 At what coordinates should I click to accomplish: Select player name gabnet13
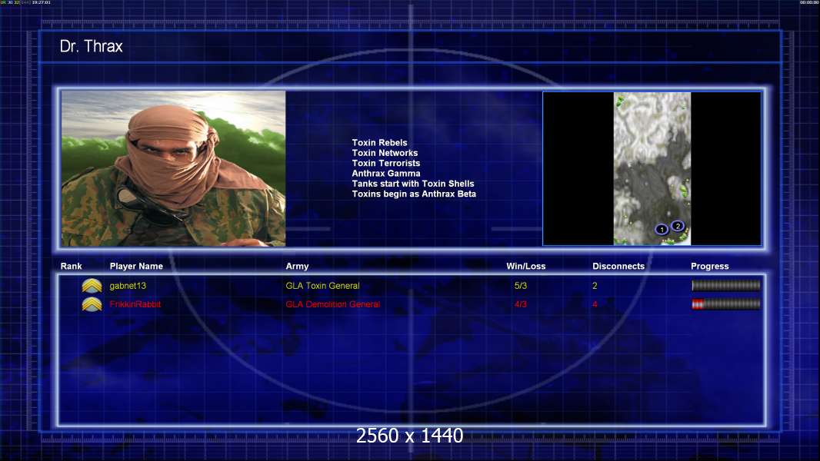pos(128,286)
